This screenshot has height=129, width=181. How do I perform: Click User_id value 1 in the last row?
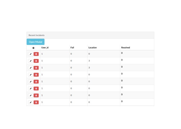pyautogui.click(x=42, y=102)
